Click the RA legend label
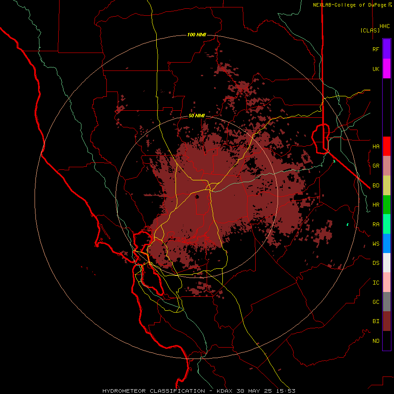The width and height of the screenshot is (394, 394). point(376,224)
